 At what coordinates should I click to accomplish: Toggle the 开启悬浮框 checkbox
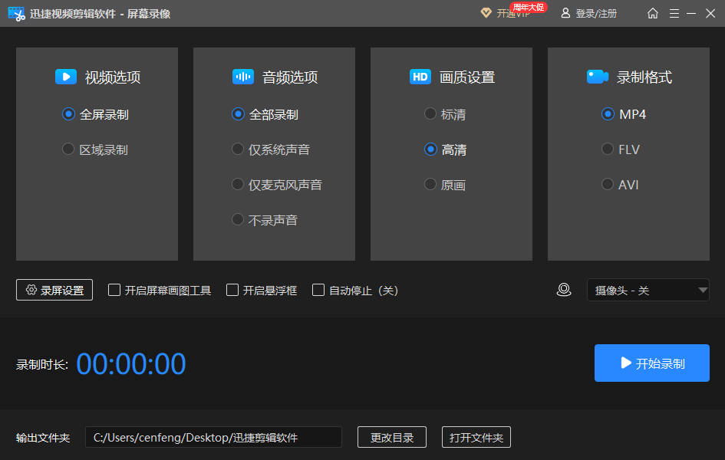coord(232,290)
